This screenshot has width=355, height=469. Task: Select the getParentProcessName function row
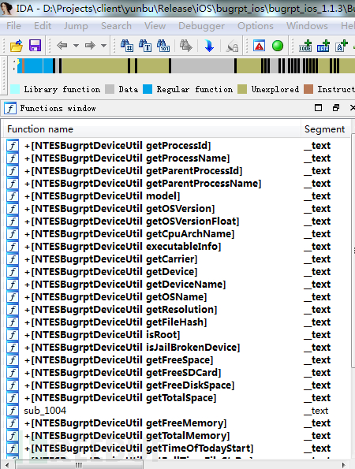coord(177,184)
